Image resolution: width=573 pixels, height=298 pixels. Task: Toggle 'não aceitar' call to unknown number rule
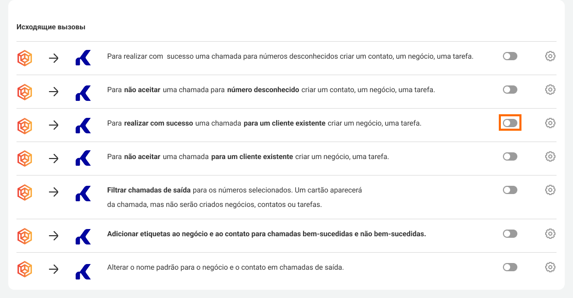tap(510, 90)
